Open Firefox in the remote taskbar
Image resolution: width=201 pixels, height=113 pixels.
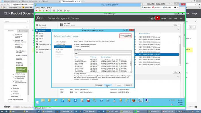pos(134,100)
